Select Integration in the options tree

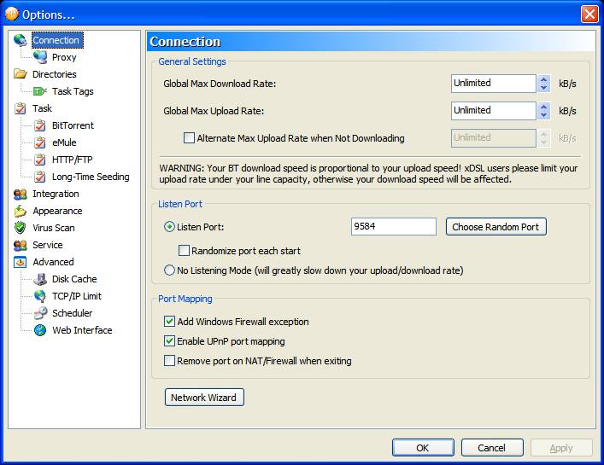(x=56, y=194)
